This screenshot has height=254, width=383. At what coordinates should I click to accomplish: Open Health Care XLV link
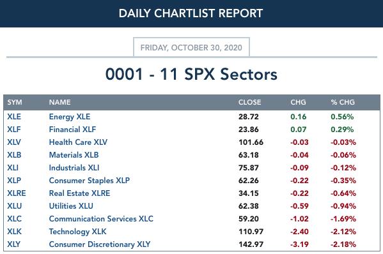(x=78, y=142)
